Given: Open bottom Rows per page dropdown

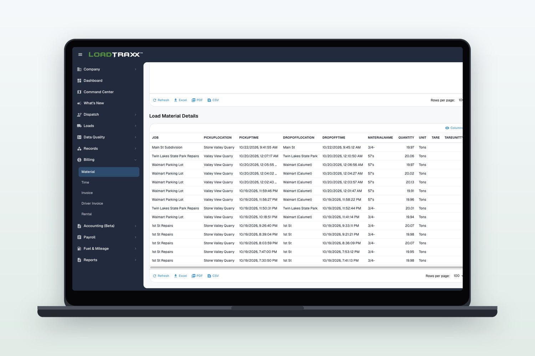Looking at the screenshot, I should (x=458, y=276).
